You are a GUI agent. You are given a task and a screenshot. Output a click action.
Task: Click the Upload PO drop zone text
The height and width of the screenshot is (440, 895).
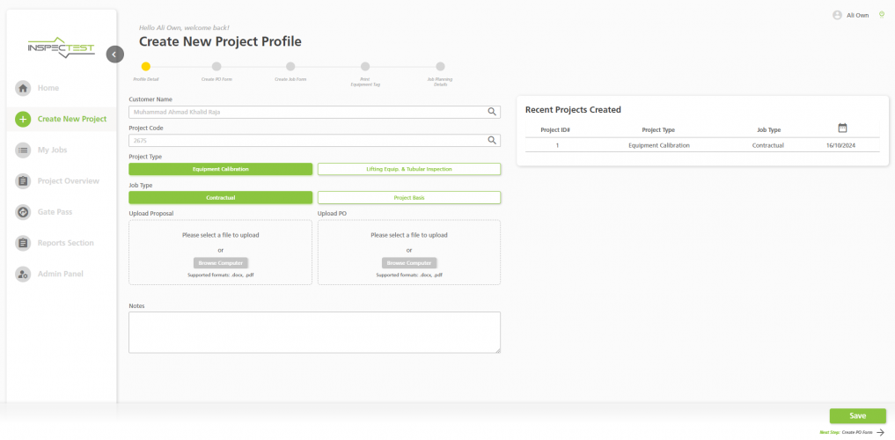tap(409, 235)
